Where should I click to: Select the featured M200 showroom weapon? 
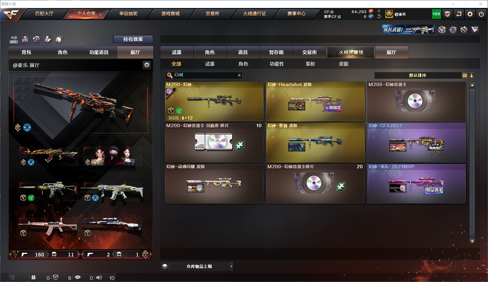tap(81, 104)
